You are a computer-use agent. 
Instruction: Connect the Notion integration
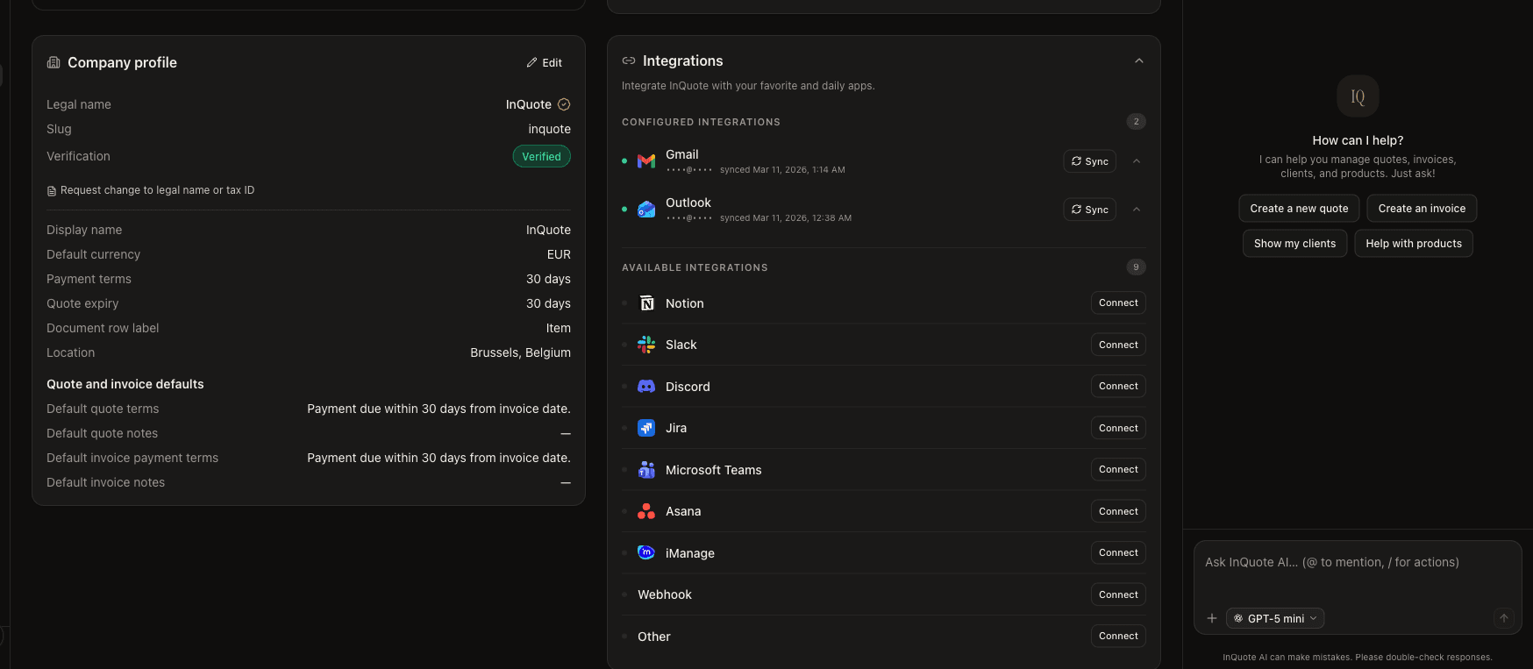tap(1118, 302)
